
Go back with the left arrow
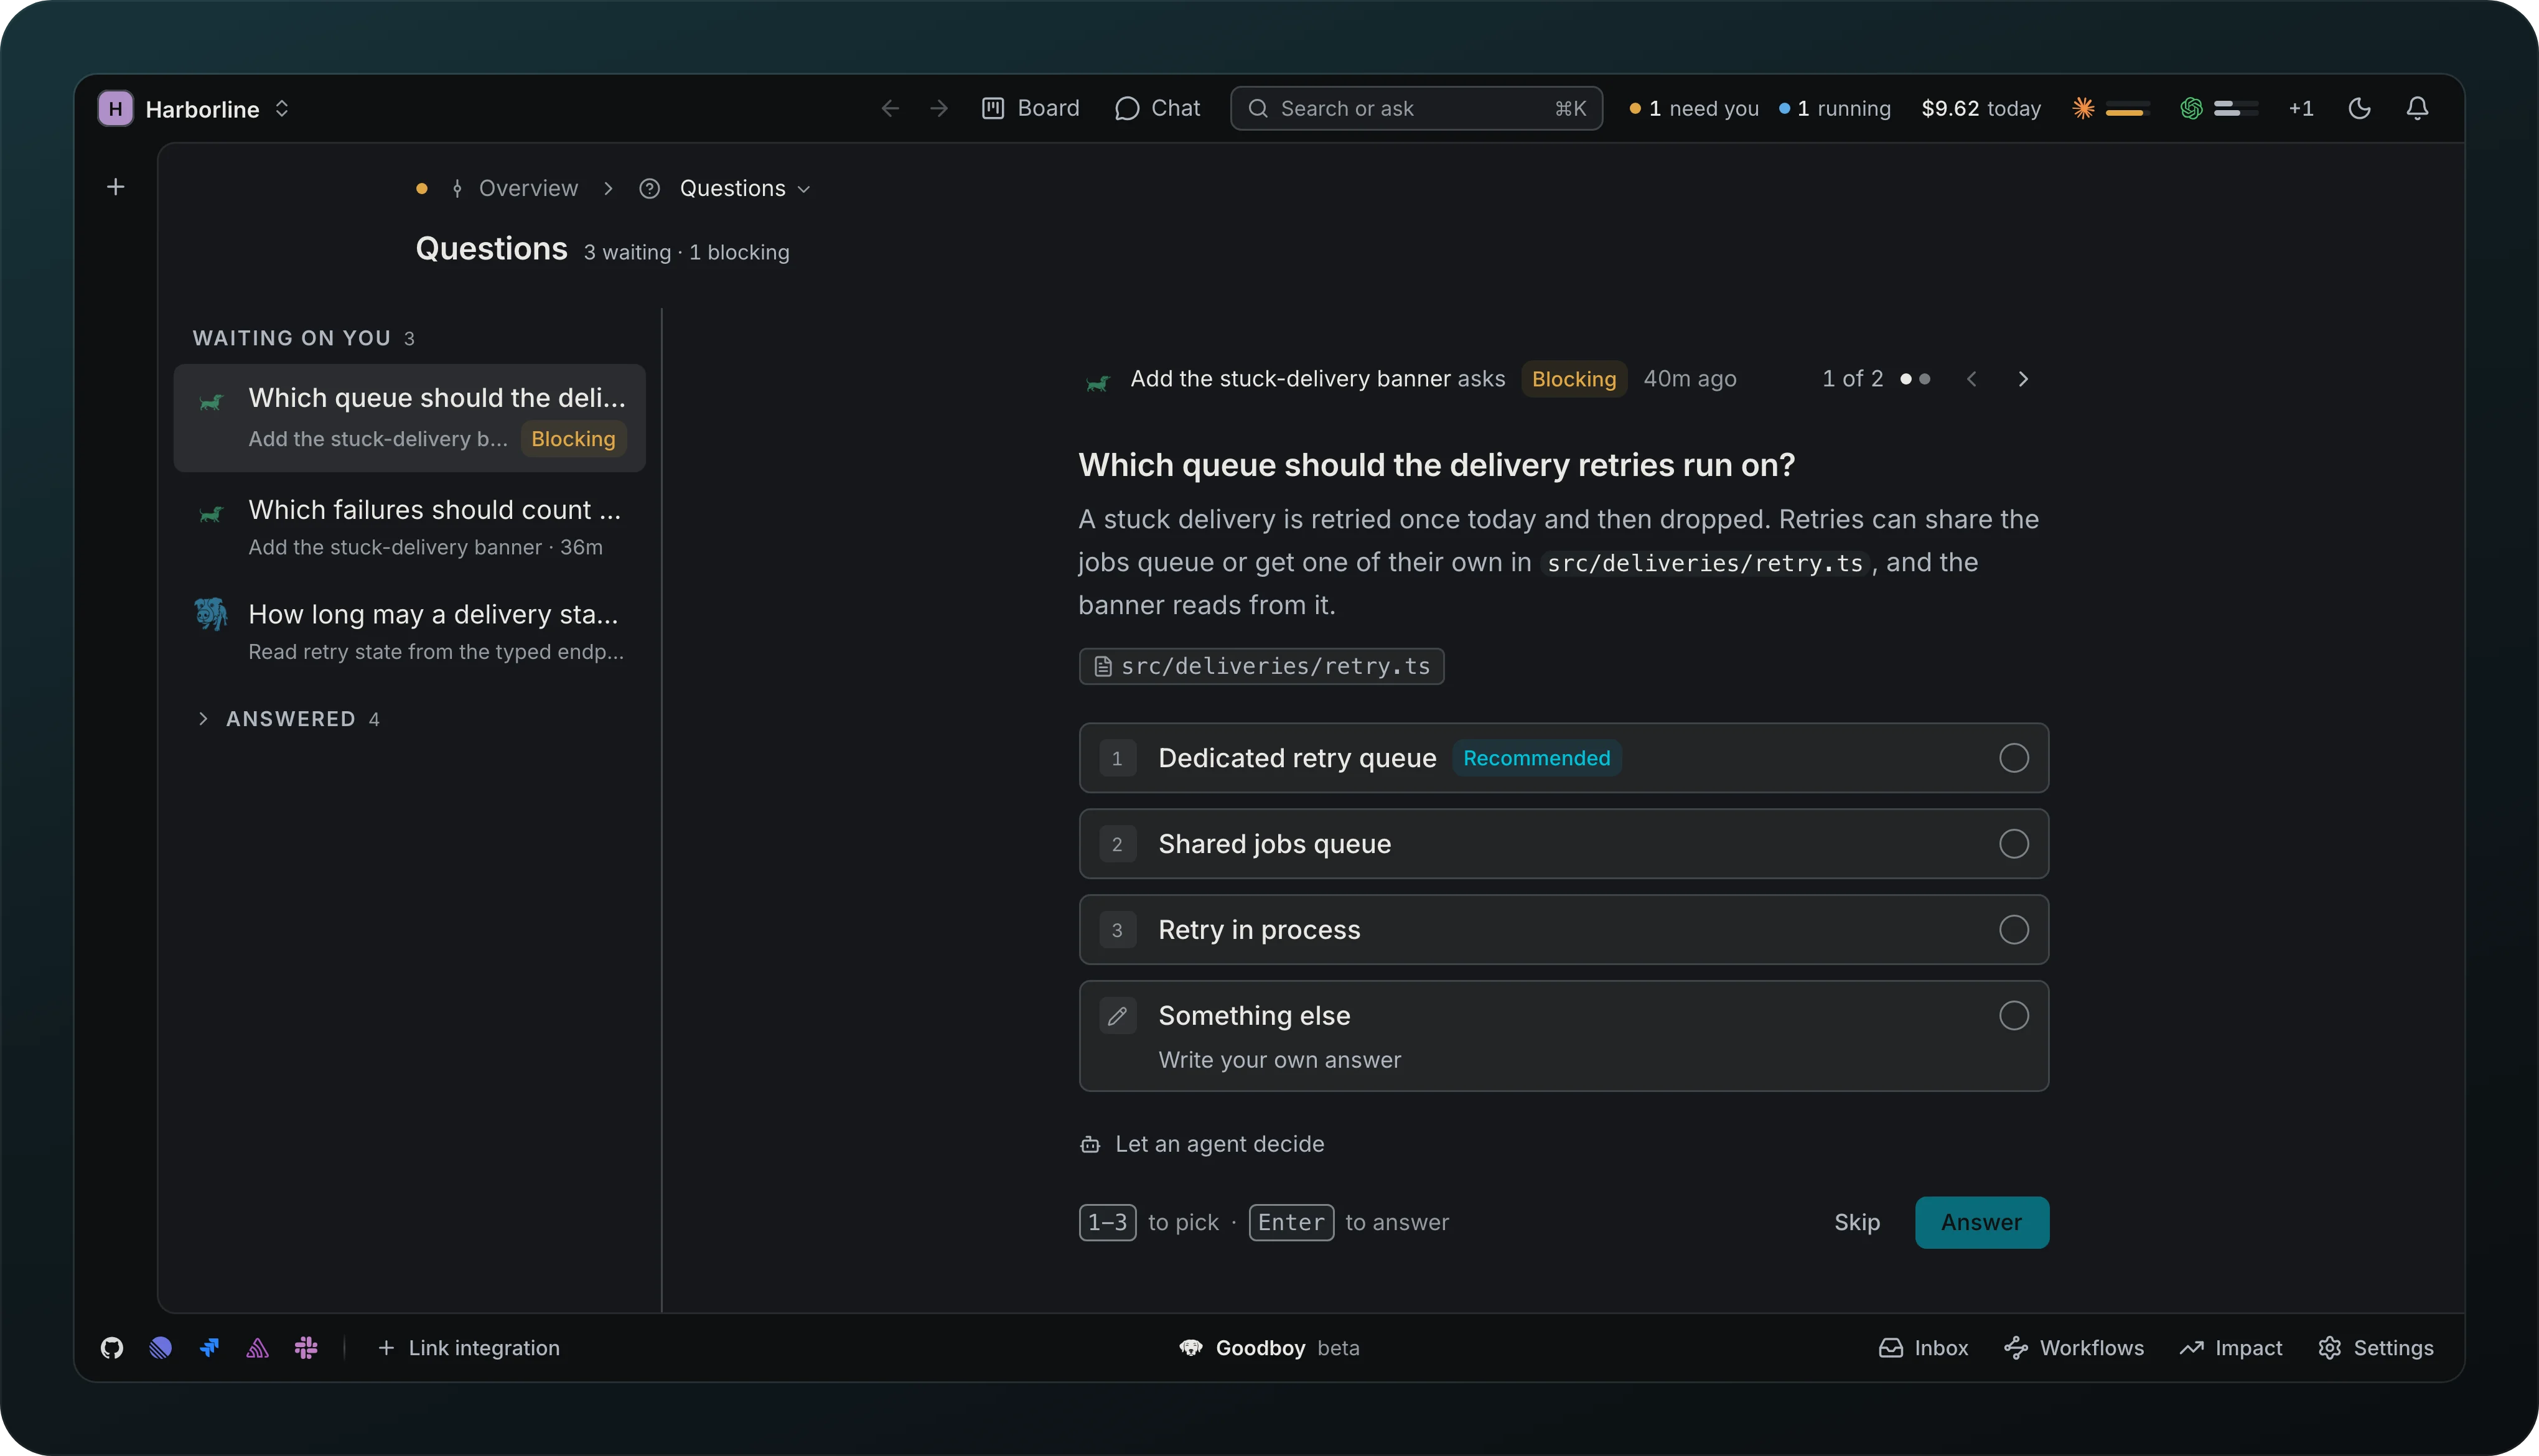(x=890, y=108)
